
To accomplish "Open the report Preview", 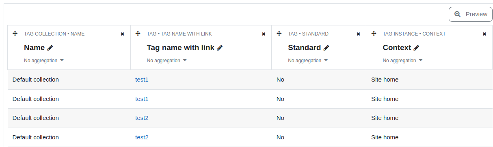I will click(x=470, y=14).
